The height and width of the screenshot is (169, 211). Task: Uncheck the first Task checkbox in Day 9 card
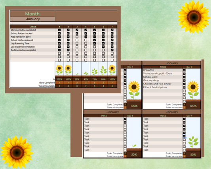(184, 119)
